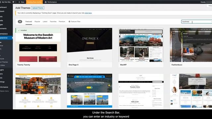212x119 pixels.
Task: Open the construction excavator theme thumbnail
Action: pyautogui.click(x=38, y=91)
